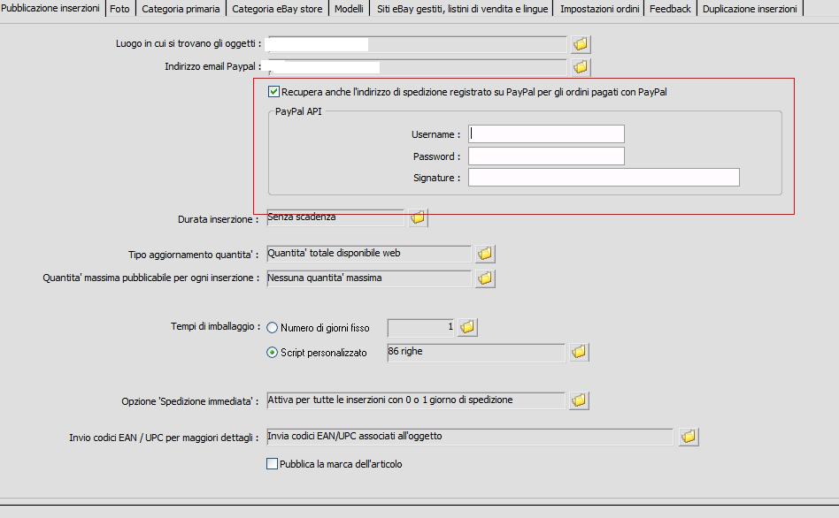Open folder picker for Opzione Spedizione immediata

(x=579, y=400)
